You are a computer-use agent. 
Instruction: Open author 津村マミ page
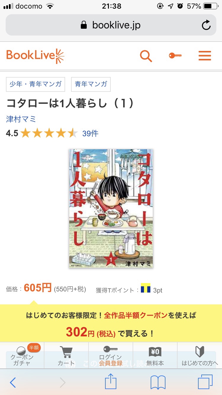click(21, 119)
